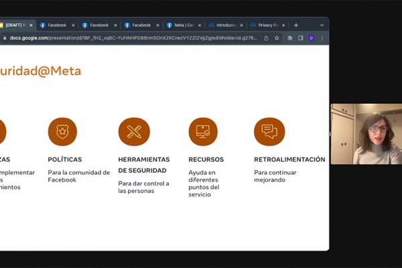Switch to the Privacy tab
402x268 pixels.
[268, 25]
